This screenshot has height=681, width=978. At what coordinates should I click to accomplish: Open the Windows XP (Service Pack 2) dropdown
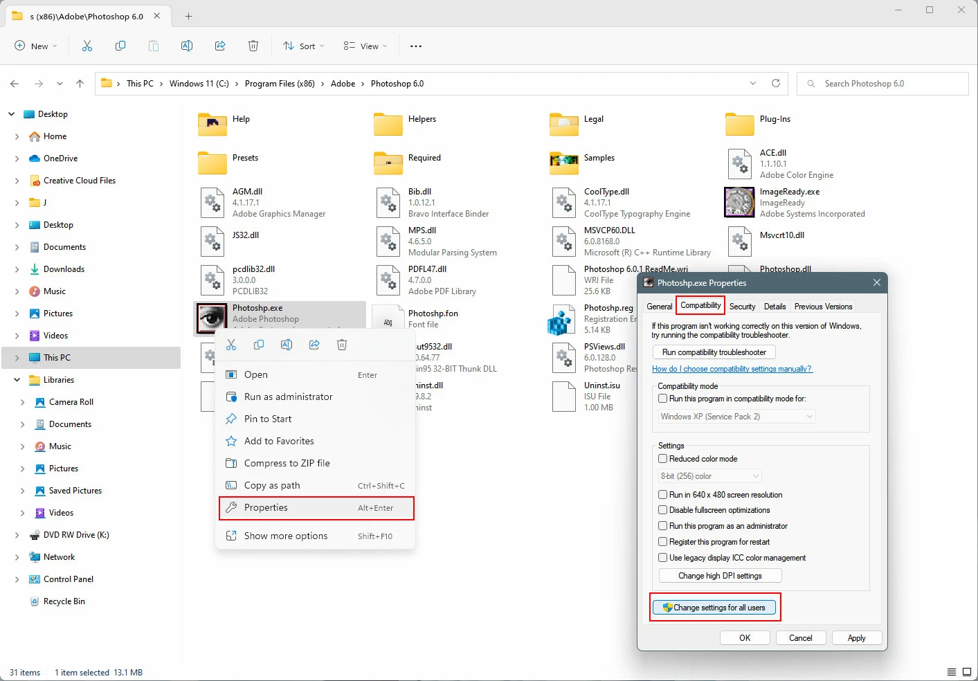(736, 417)
